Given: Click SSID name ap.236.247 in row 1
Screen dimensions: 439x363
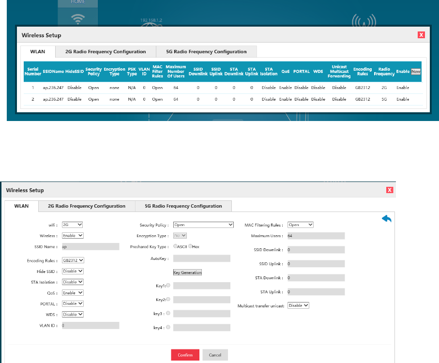Looking at the screenshot, I should [x=53, y=88].
